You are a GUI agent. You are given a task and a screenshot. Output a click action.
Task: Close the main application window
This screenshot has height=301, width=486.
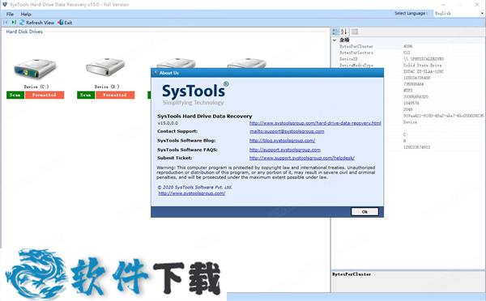click(477, 5)
